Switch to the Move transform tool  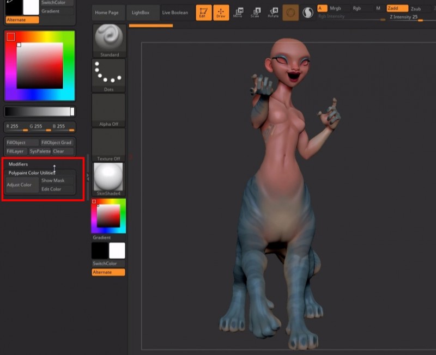[x=238, y=13]
